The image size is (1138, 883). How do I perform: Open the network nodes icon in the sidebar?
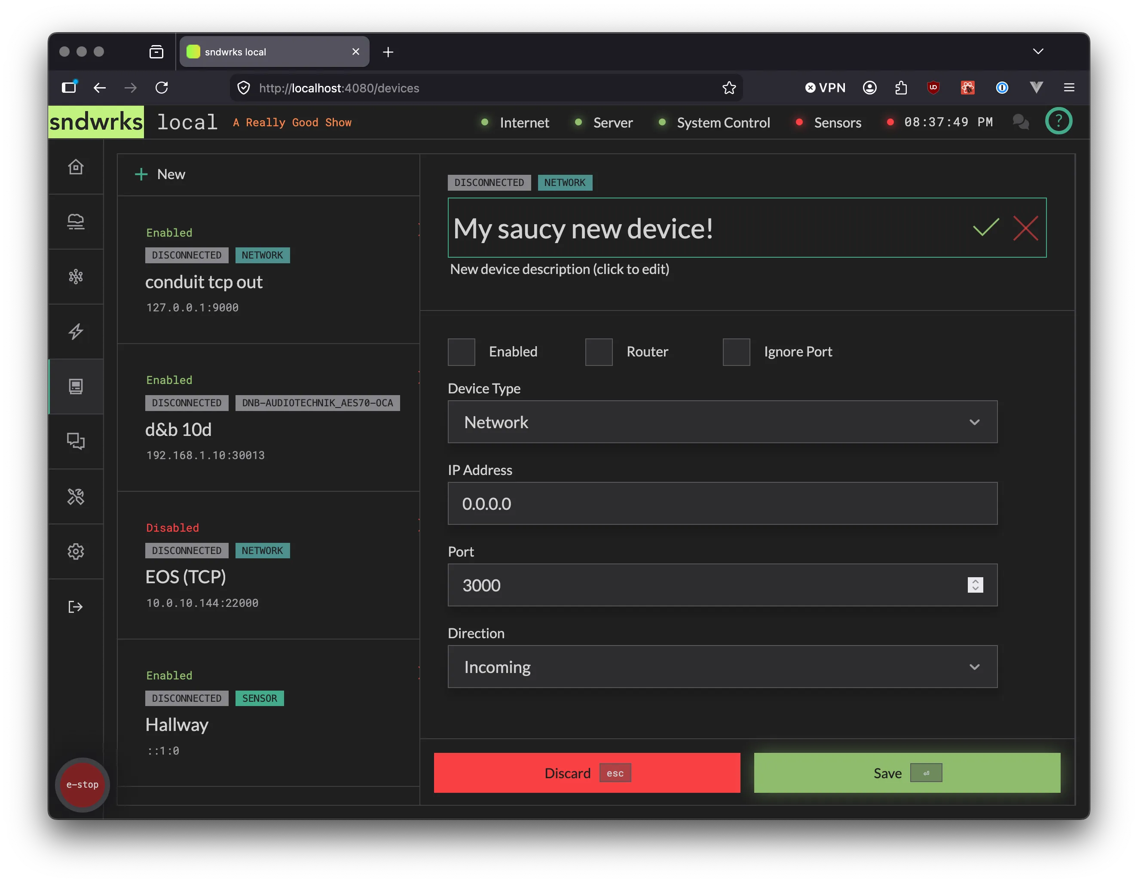pos(76,277)
